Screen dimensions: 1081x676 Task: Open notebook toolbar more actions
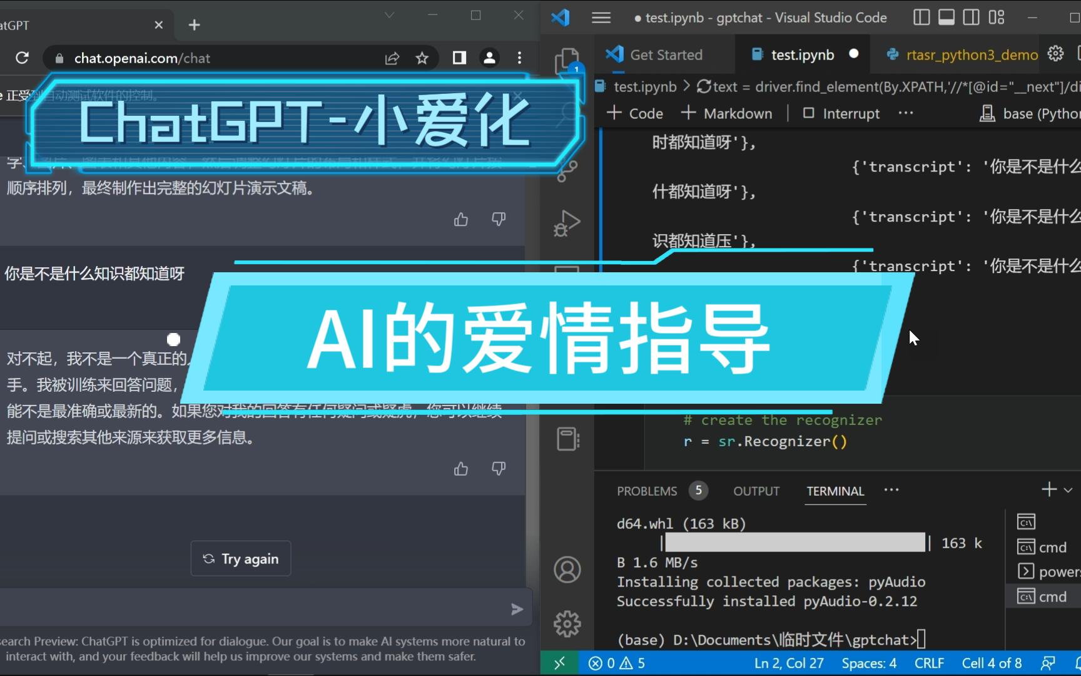[x=906, y=113]
